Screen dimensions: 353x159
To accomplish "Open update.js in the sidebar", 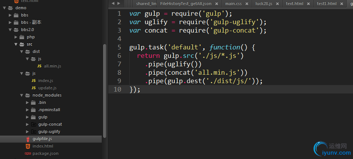I will tap(47, 88).
